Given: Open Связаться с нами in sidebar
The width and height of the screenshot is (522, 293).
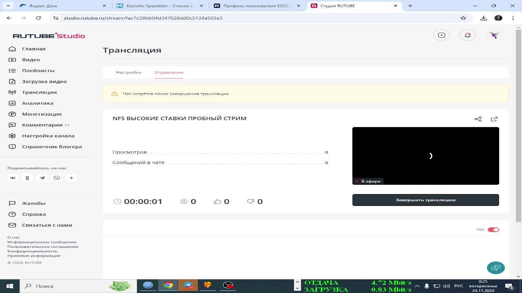Looking at the screenshot, I should pyautogui.click(x=47, y=225).
